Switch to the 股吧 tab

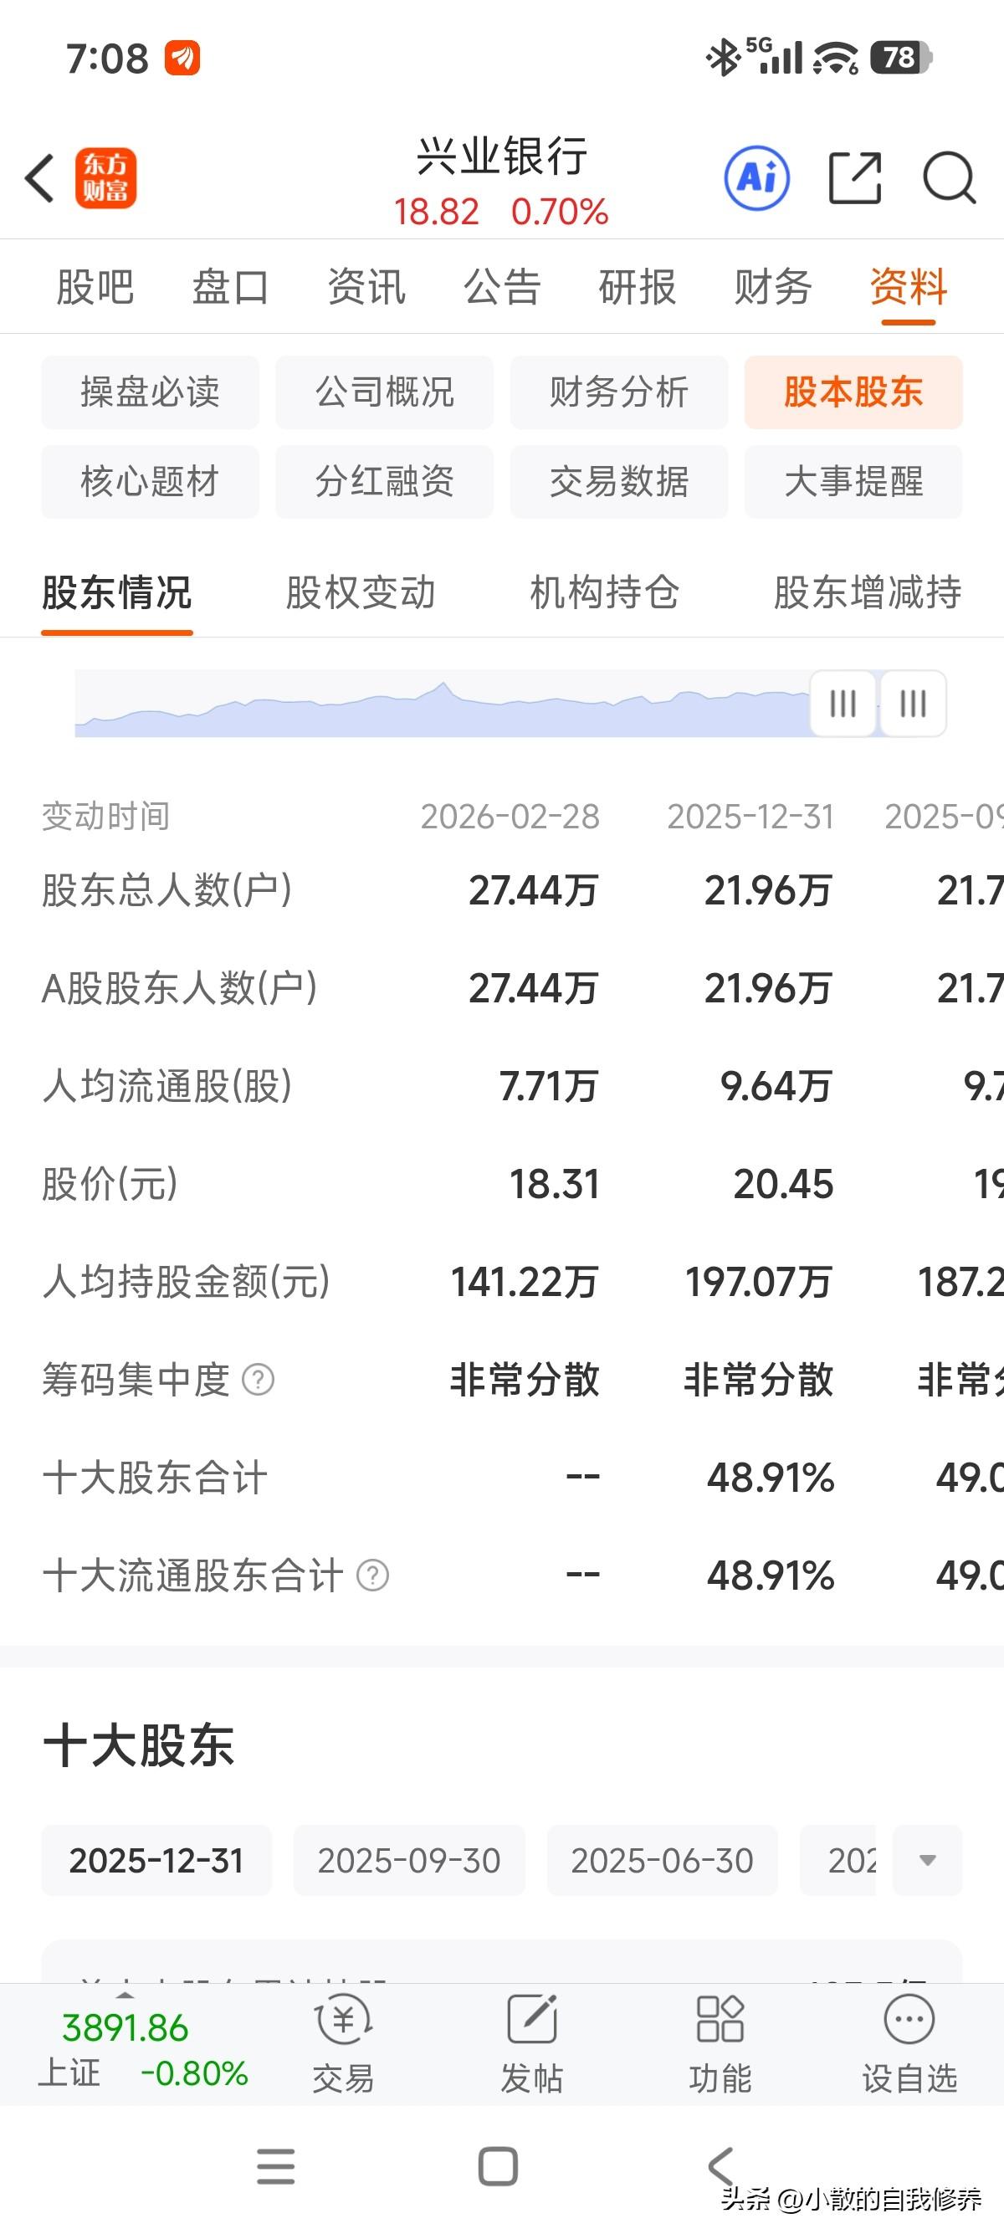coord(95,287)
